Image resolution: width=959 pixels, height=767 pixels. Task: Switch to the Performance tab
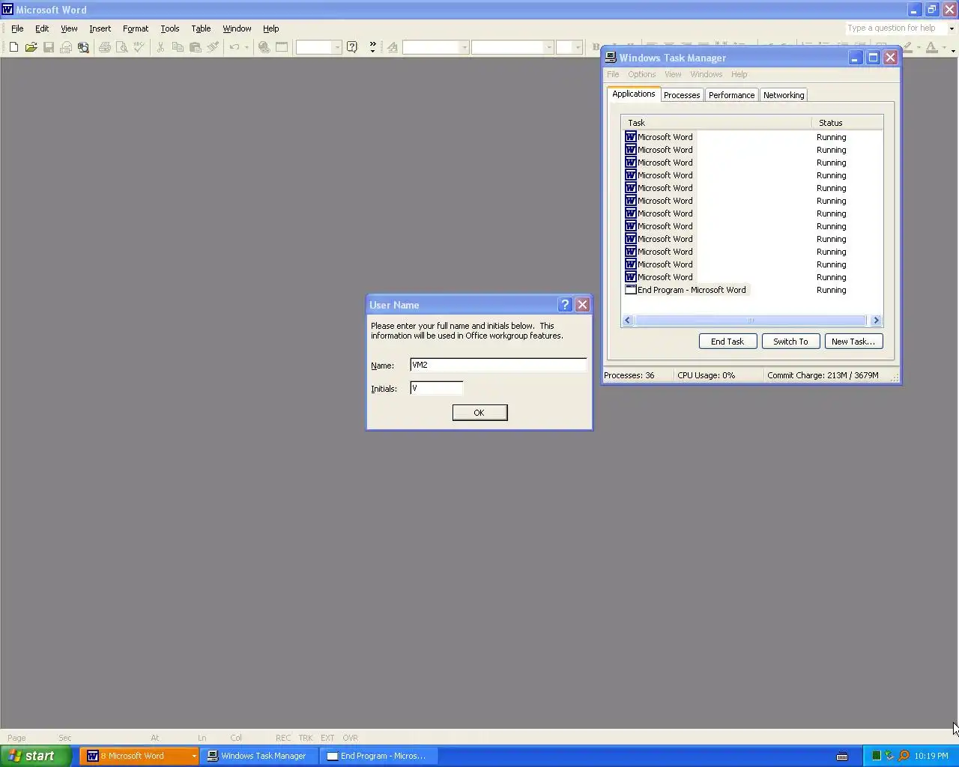[732, 95]
